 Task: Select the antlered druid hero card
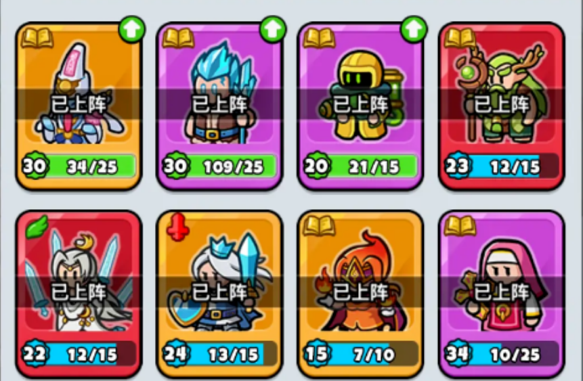pyautogui.click(x=502, y=106)
